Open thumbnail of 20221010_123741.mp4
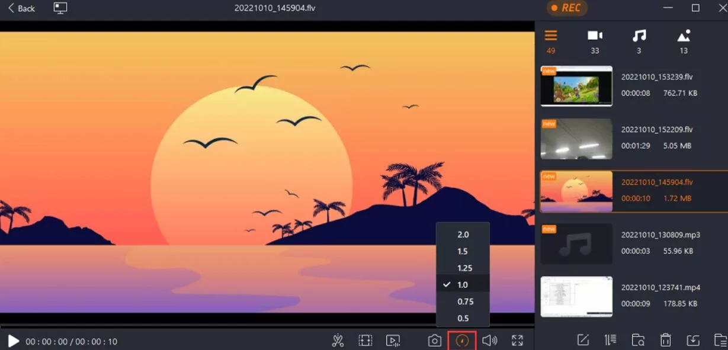 coord(576,296)
